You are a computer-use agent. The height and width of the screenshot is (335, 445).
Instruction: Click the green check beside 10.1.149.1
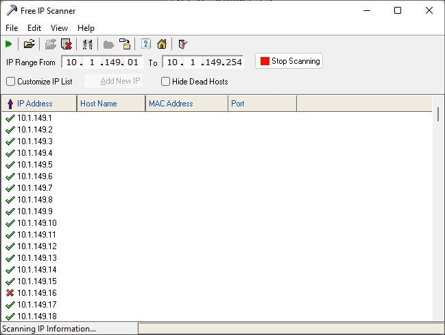tap(10, 118)
